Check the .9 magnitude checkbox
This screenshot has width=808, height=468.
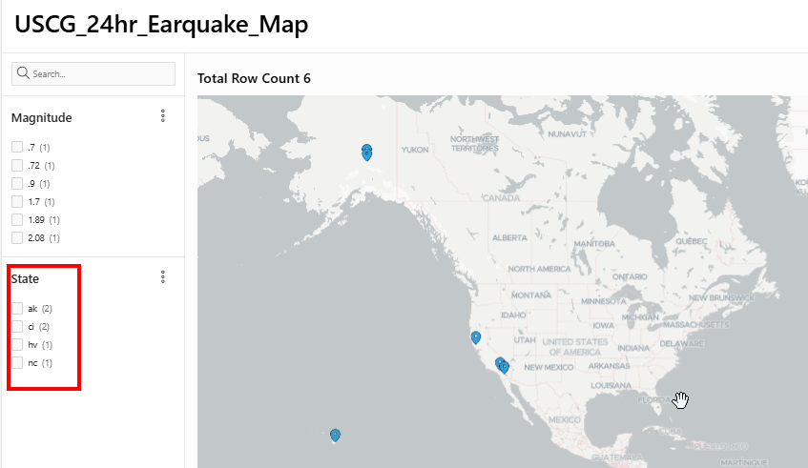point(17,183)
